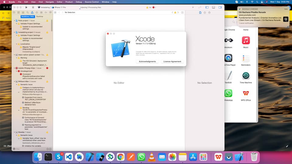Click the Run (play) button in Xcode toolbar

[x=26, y=7]
